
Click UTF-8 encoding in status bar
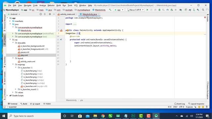coord(182,107)
